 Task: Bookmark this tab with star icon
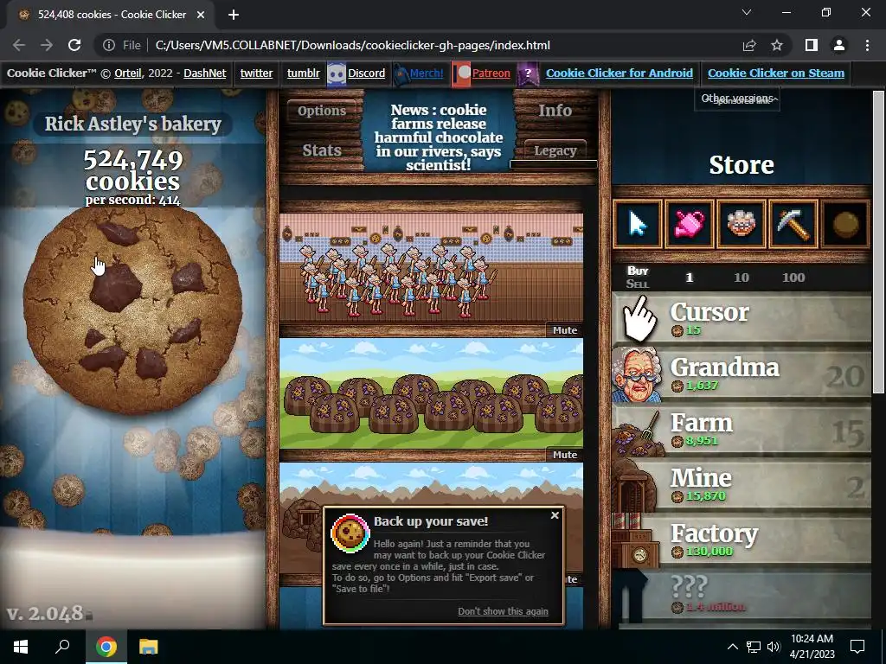tap(777, 45)
